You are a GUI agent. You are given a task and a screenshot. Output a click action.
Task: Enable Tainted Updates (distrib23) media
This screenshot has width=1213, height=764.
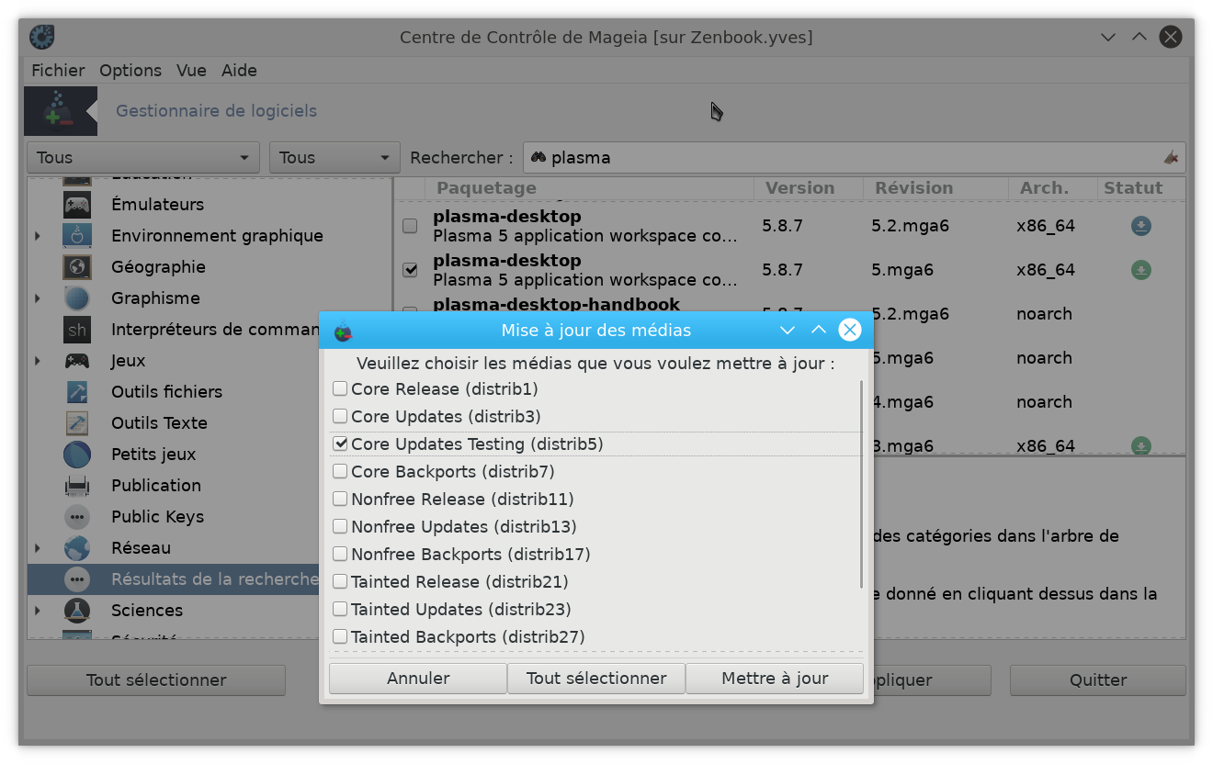tap(340, 609)
